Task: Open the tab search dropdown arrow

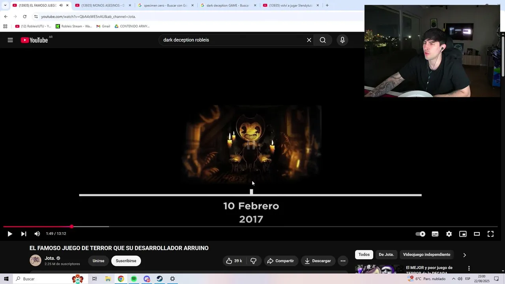Action: coord(5,6)
